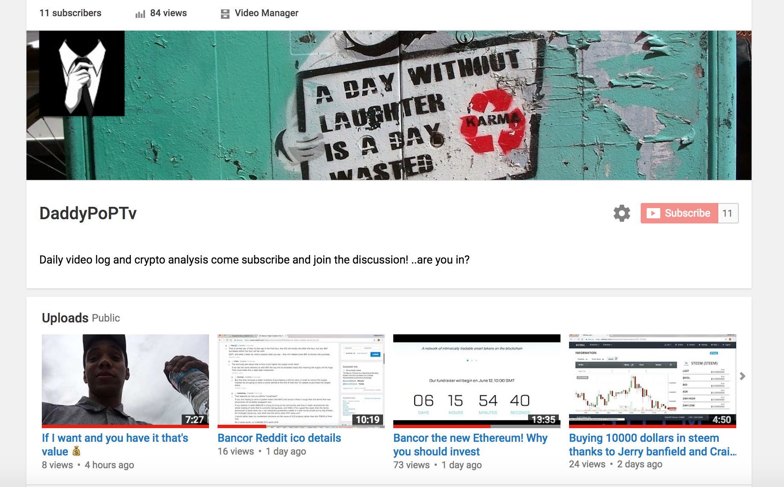Viewport: 784px width, 487px height.
Task: Click the DaddyPoPTv channel name
Action: 88,213
